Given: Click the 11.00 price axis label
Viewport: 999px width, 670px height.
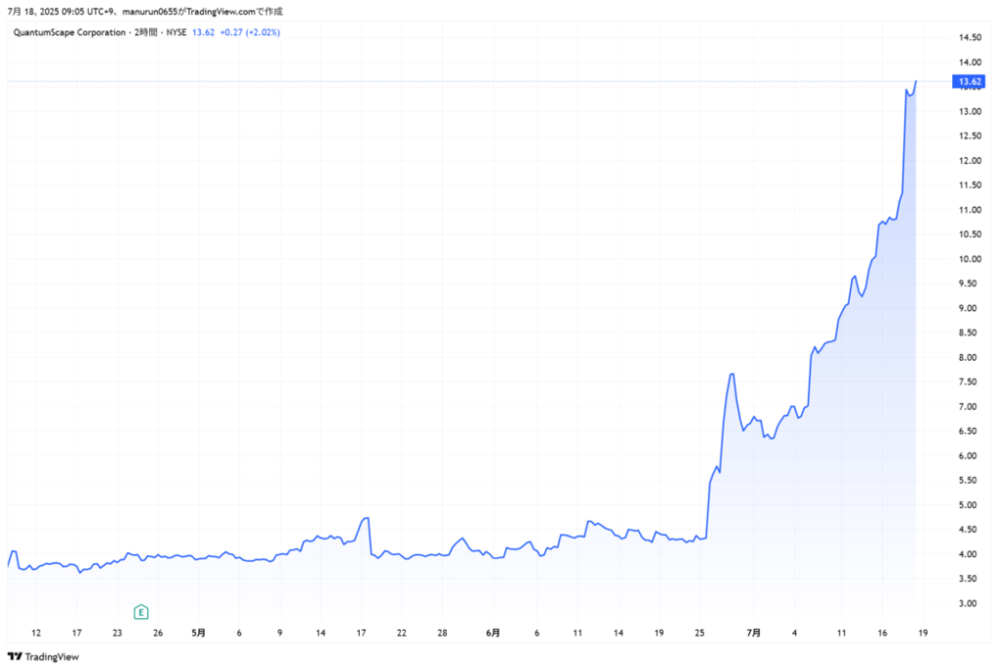Looking at the screenshot, I should click(x=970, y=210).
